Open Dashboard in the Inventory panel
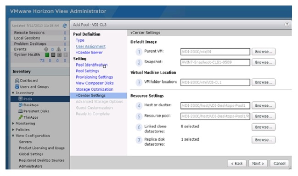Viewport: 298px width, 176px height. pyautogui.click(x=29, y=81)
